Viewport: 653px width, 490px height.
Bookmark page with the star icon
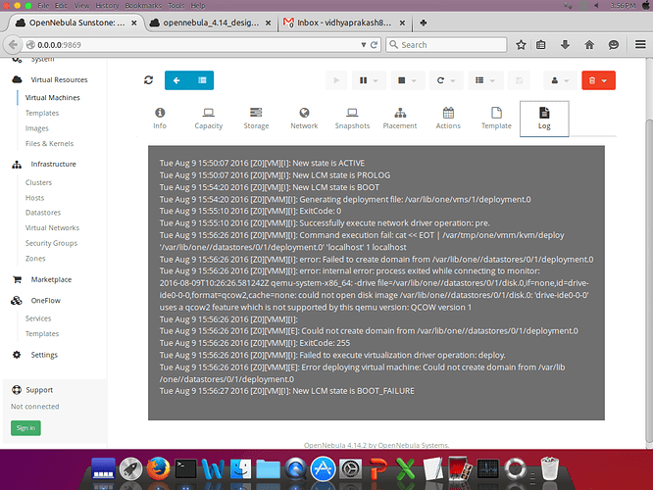[521, 44]
